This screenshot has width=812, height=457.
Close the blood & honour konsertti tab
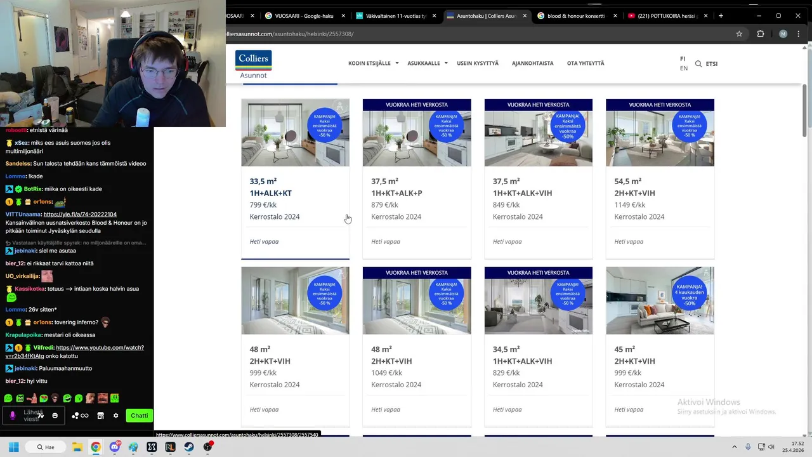615,16
